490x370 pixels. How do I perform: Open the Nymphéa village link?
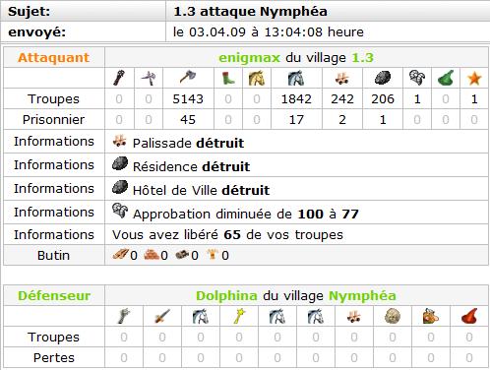coord(362,296)
